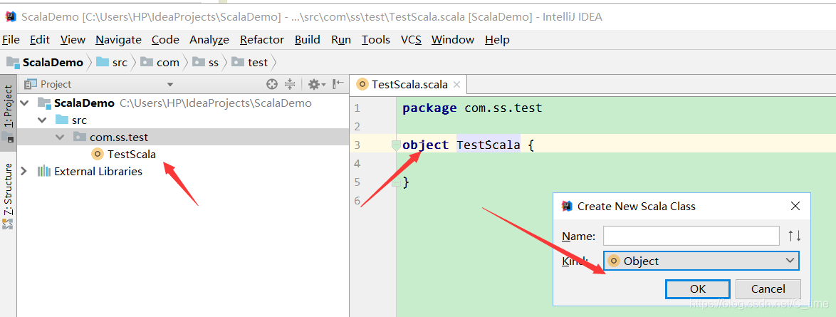
Task: Click line number 4 in gutter
Action: pos(357,162)
